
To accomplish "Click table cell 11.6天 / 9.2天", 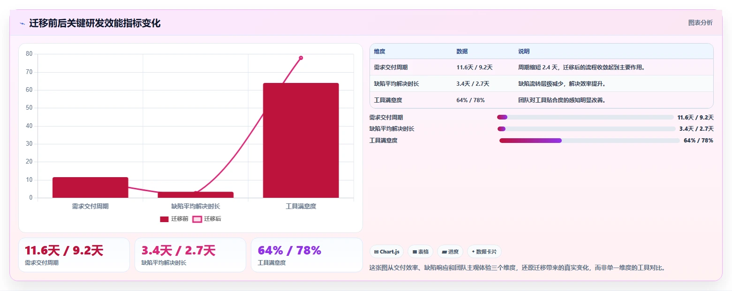I will 474,67.
